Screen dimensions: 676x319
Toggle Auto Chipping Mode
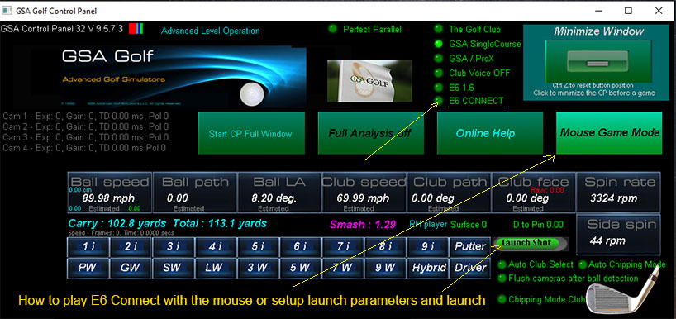583,264
